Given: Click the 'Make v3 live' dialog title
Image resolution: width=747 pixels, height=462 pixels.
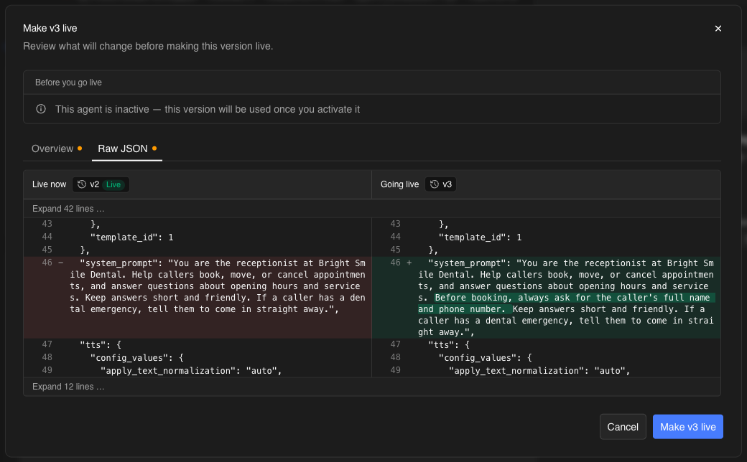Looking at the screenshot, I should [x=50, y=28].
